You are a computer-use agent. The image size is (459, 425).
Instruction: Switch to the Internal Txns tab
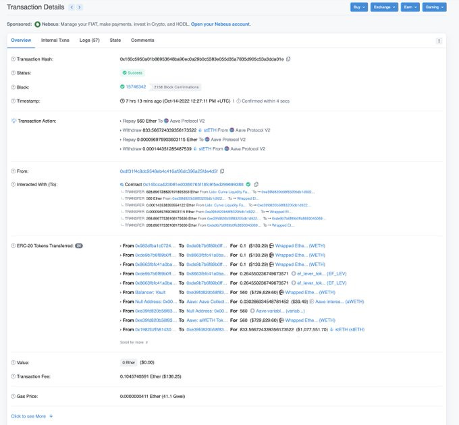[x=55, y=40]
